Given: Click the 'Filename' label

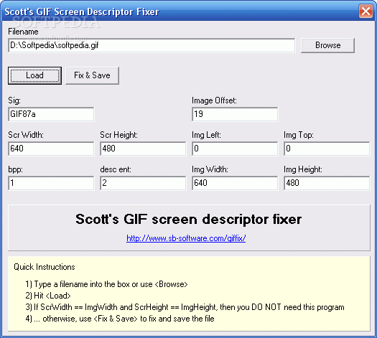Looking at the screenshot, I should point(23,32).
